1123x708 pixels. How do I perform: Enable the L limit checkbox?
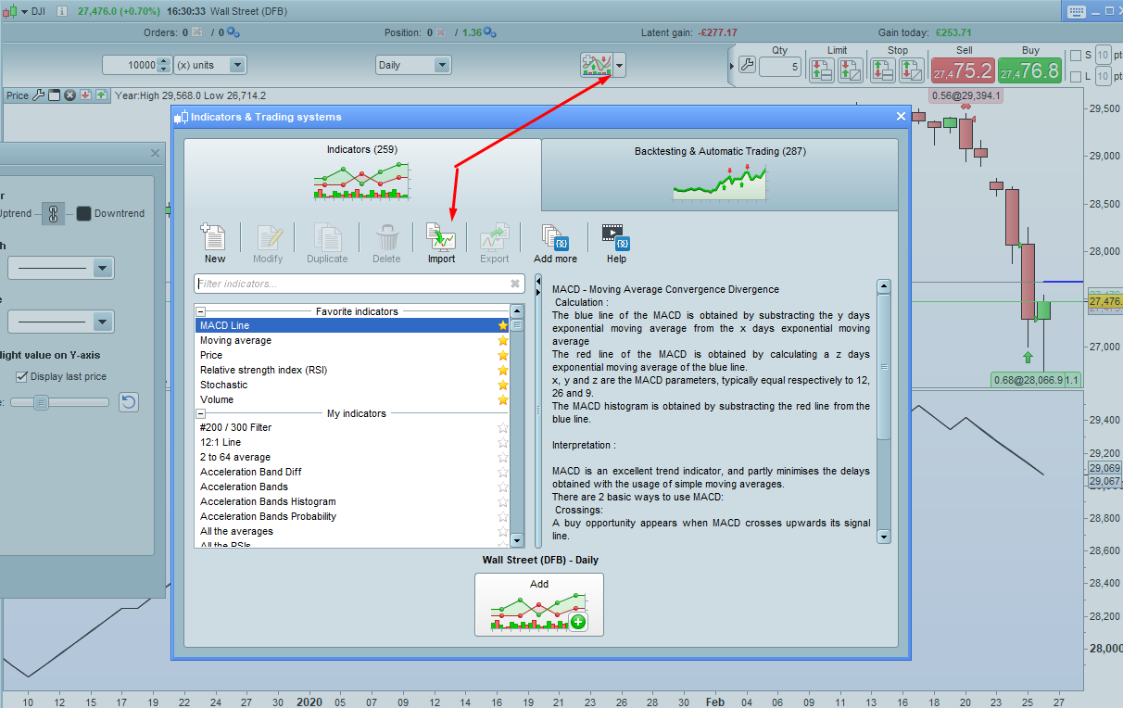pos(1075,76)
